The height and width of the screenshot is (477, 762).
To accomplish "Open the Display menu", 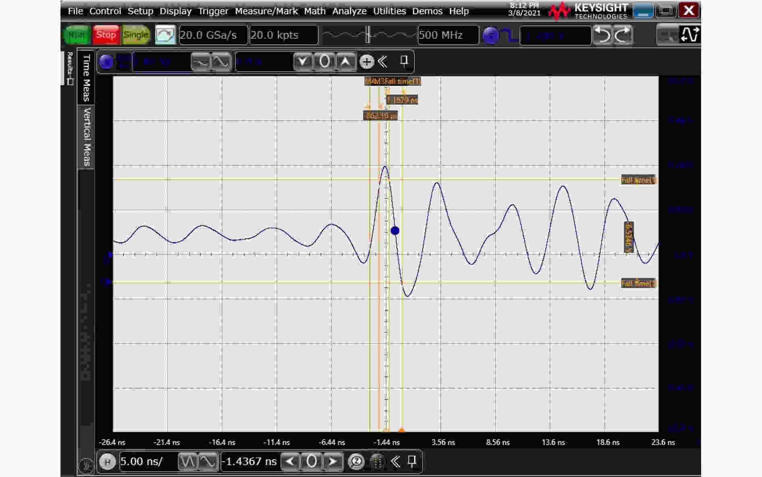I will coord(175,11).
